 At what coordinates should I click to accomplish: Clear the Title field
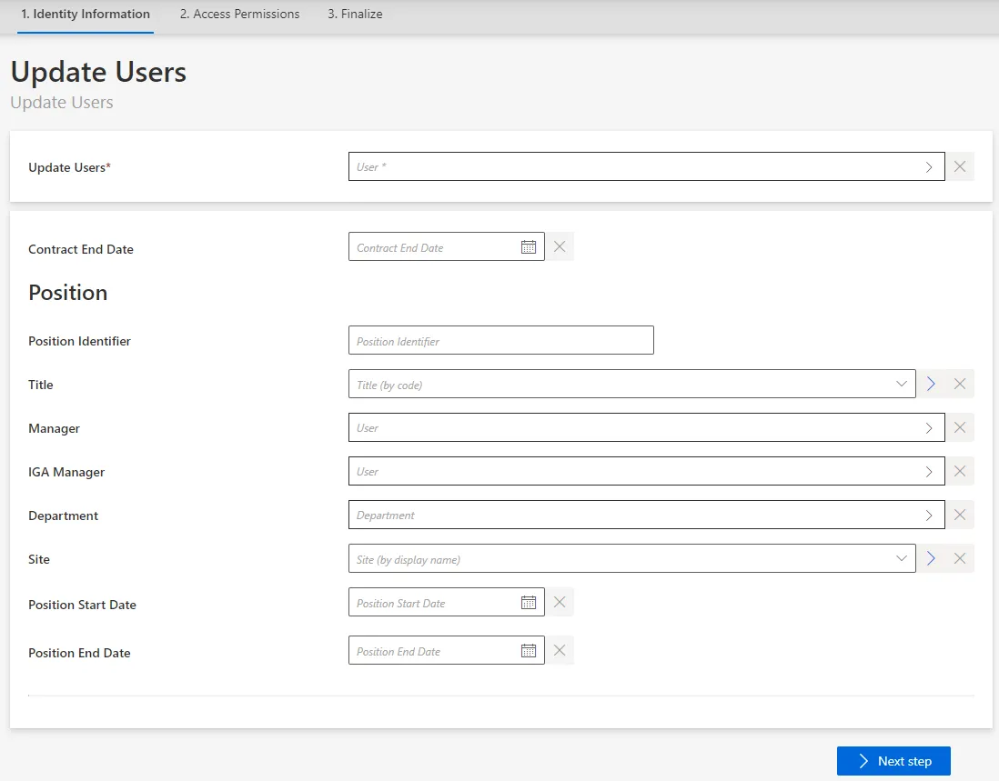pyautogui.click(x=960, y=384)
